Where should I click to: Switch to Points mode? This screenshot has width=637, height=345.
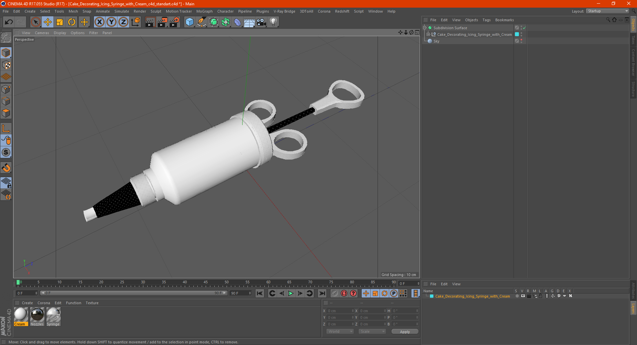[x=6, y=89]
